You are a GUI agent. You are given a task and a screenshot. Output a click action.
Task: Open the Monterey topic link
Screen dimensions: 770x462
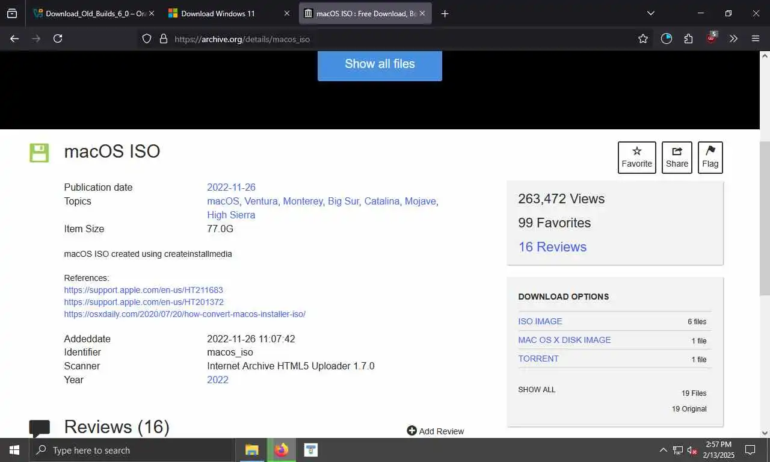(303, 201)
